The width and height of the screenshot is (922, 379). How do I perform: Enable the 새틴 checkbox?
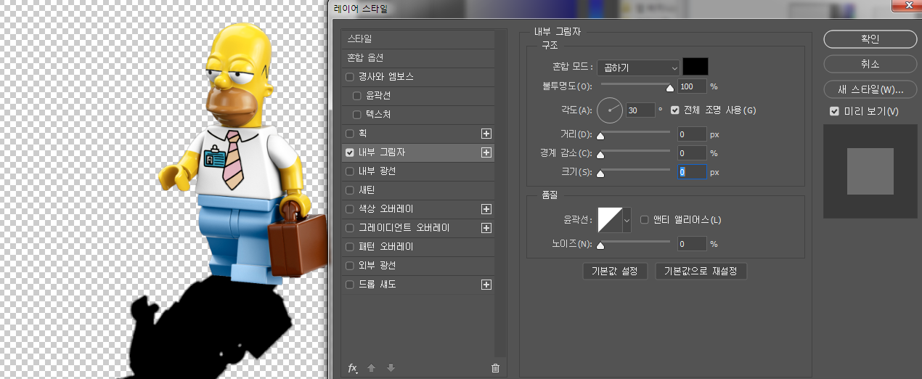point(351,190)
